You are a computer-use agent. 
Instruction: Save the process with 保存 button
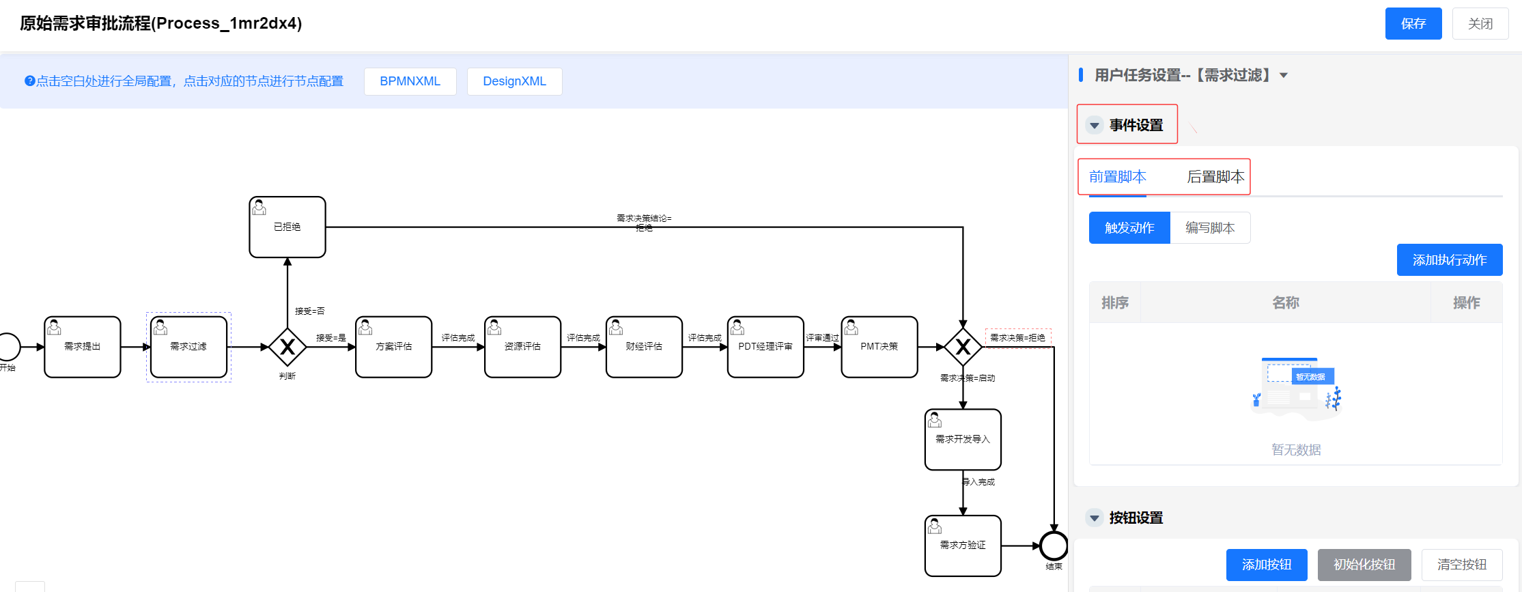(1413, 24)
